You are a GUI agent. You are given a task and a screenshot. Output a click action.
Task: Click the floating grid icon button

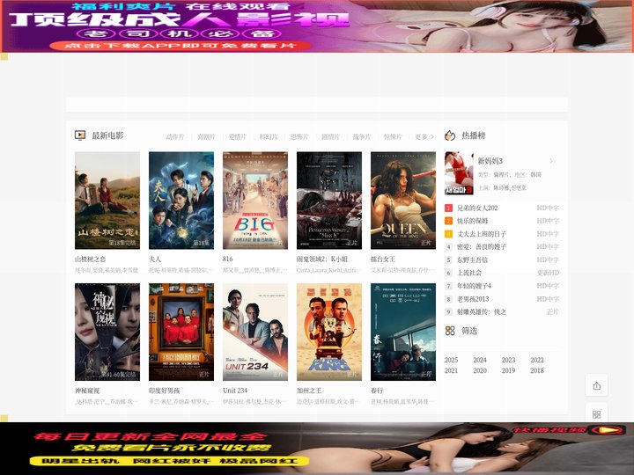tap(596, 414)
